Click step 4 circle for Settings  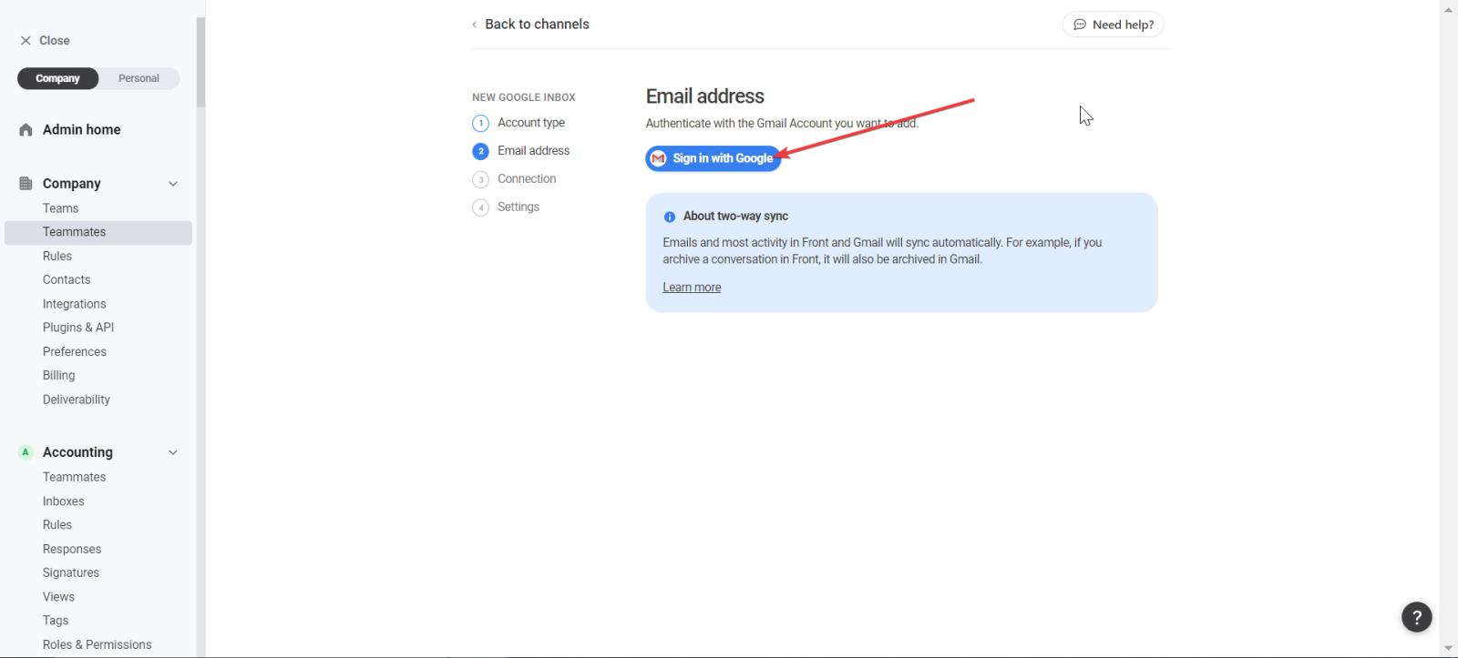(x=481, y=208)
